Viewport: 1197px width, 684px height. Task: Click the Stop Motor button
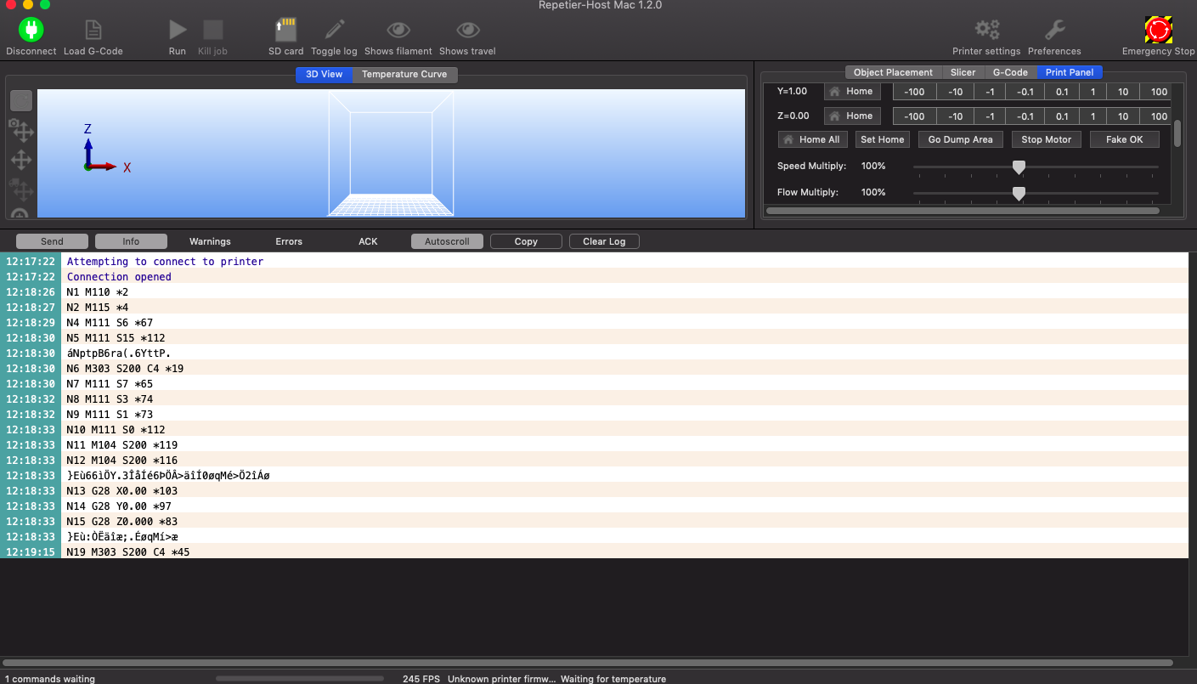point(1046,139)
